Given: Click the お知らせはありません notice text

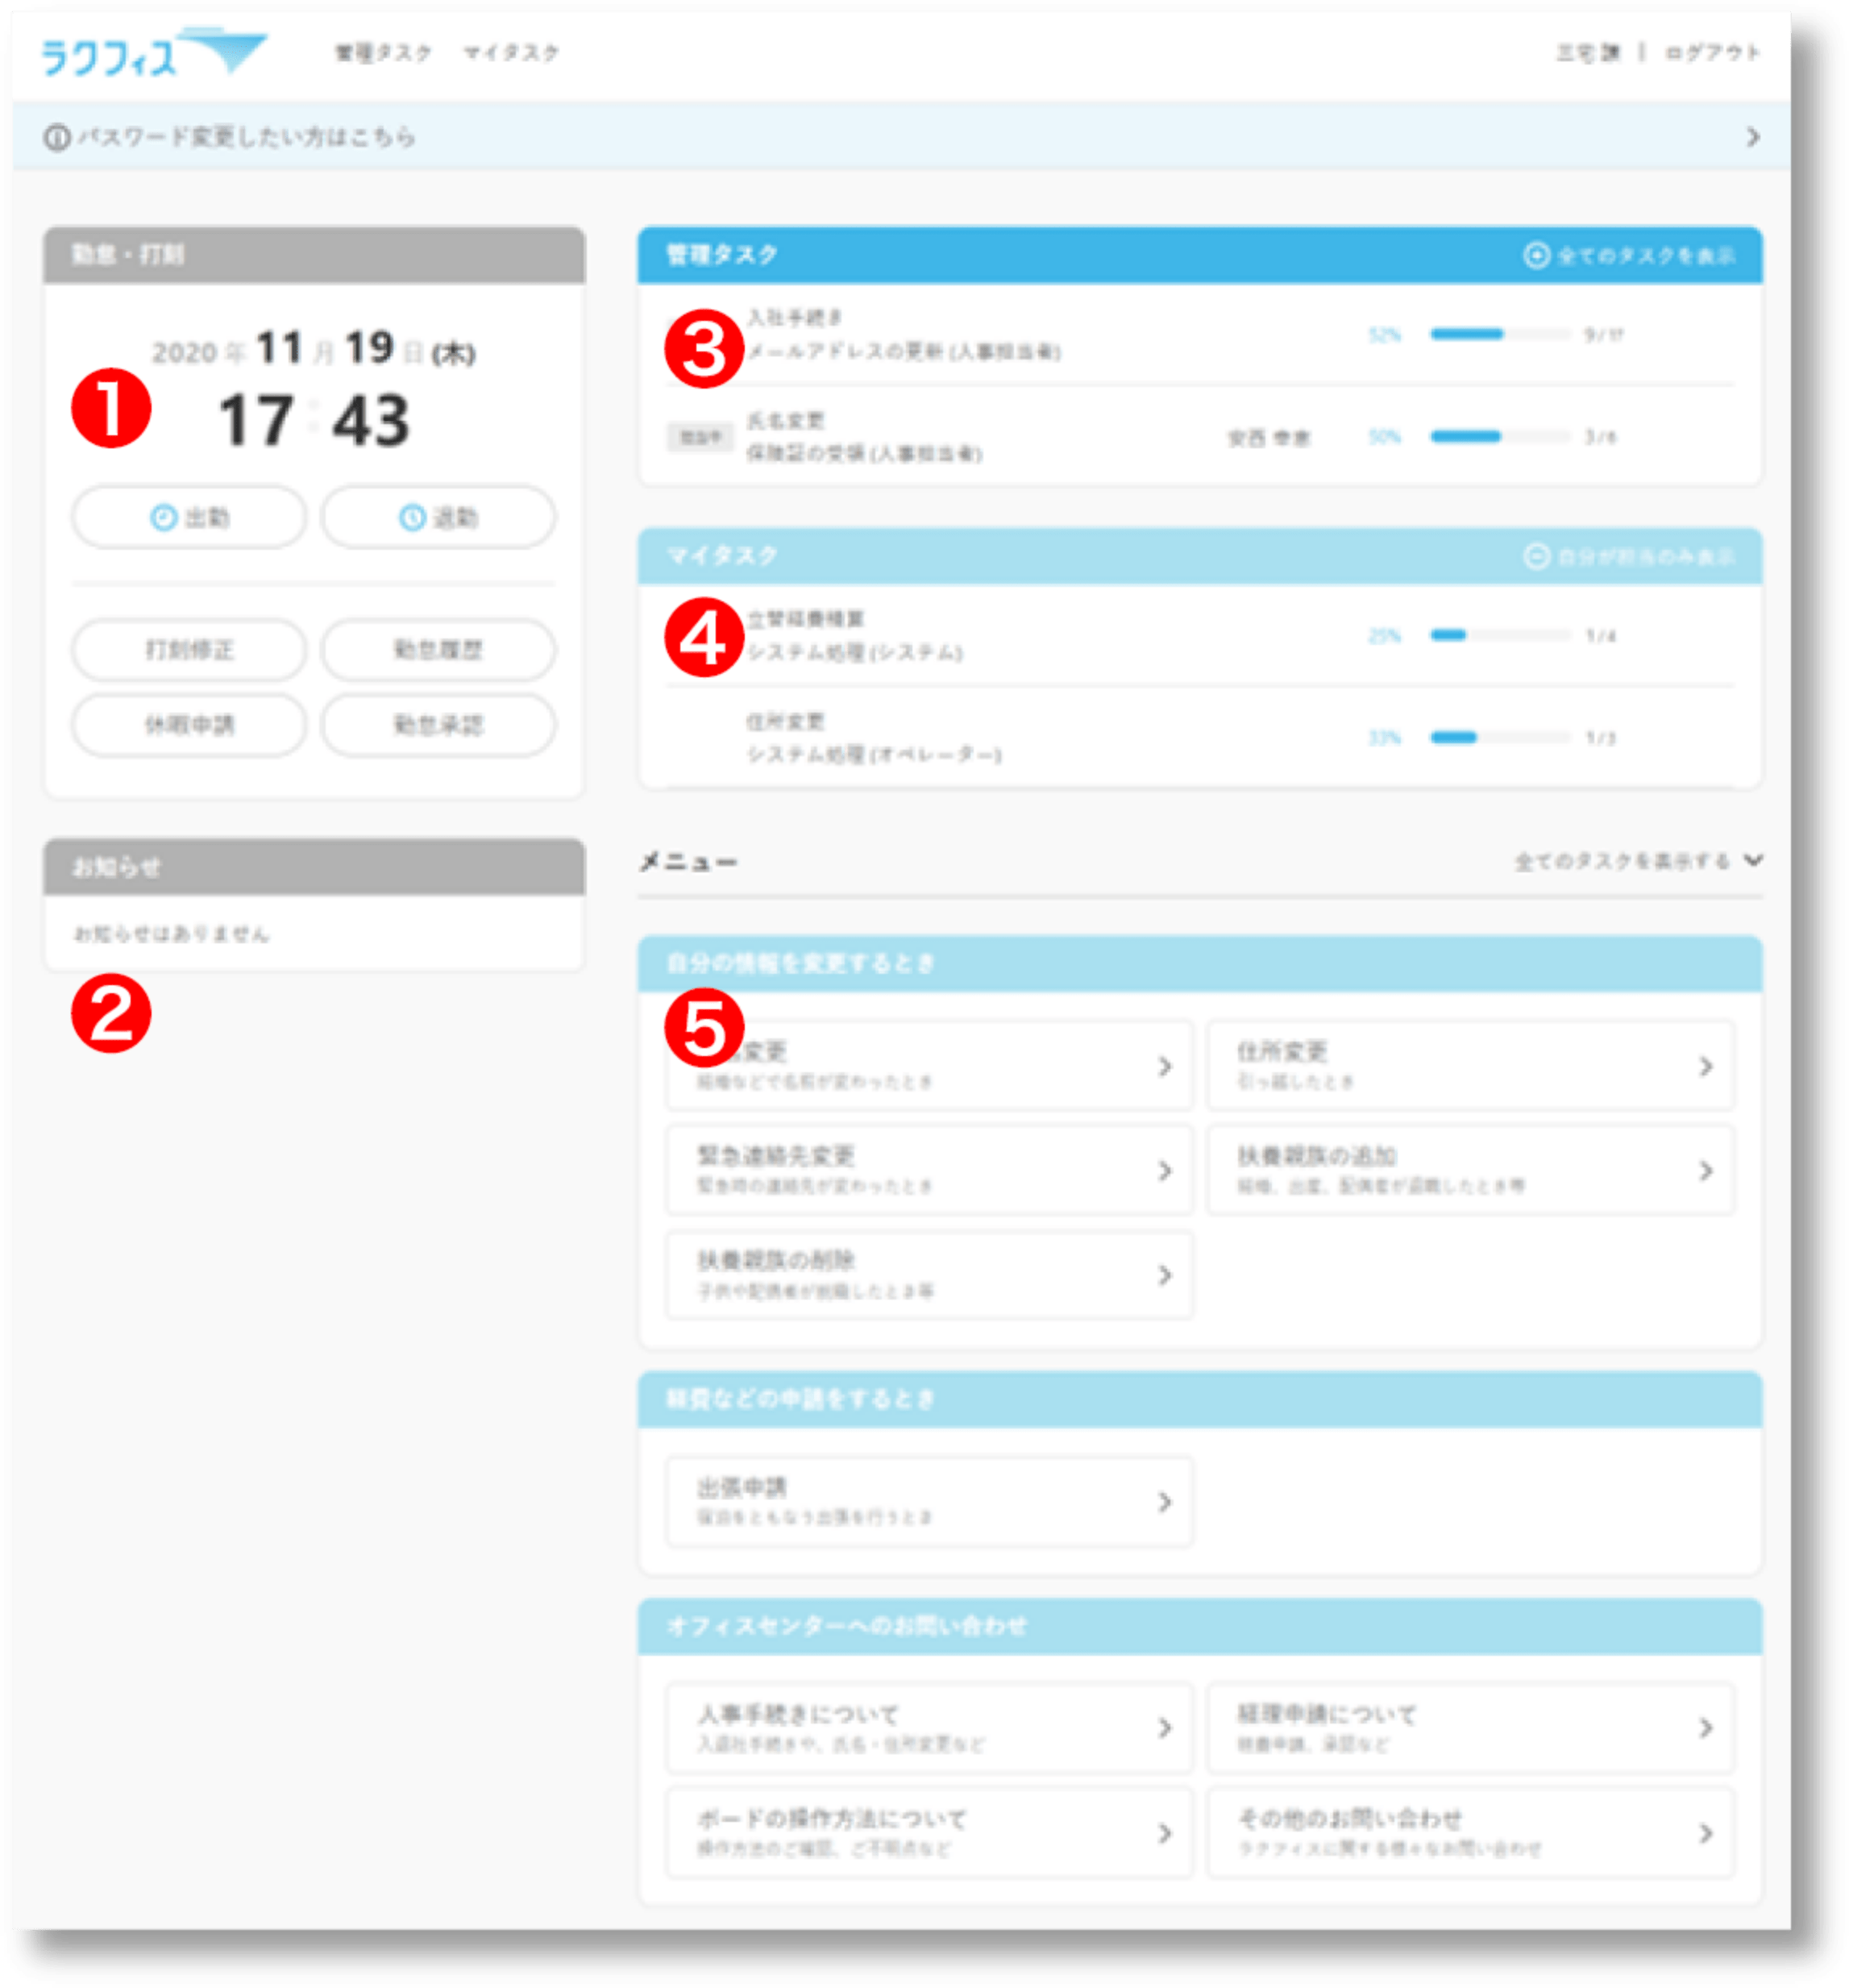Looking at the screenshot, I should point(171,934).
